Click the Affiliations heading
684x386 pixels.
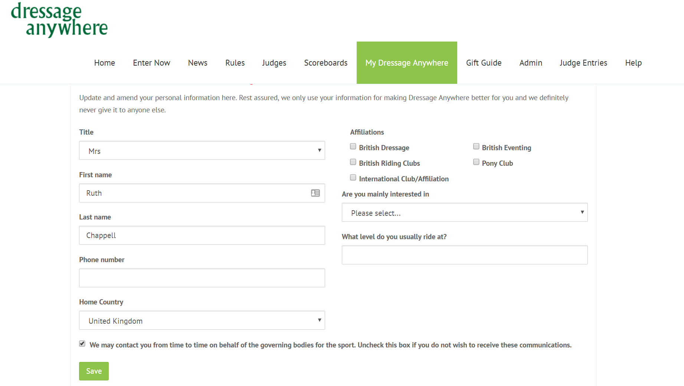tap(367, 132)
